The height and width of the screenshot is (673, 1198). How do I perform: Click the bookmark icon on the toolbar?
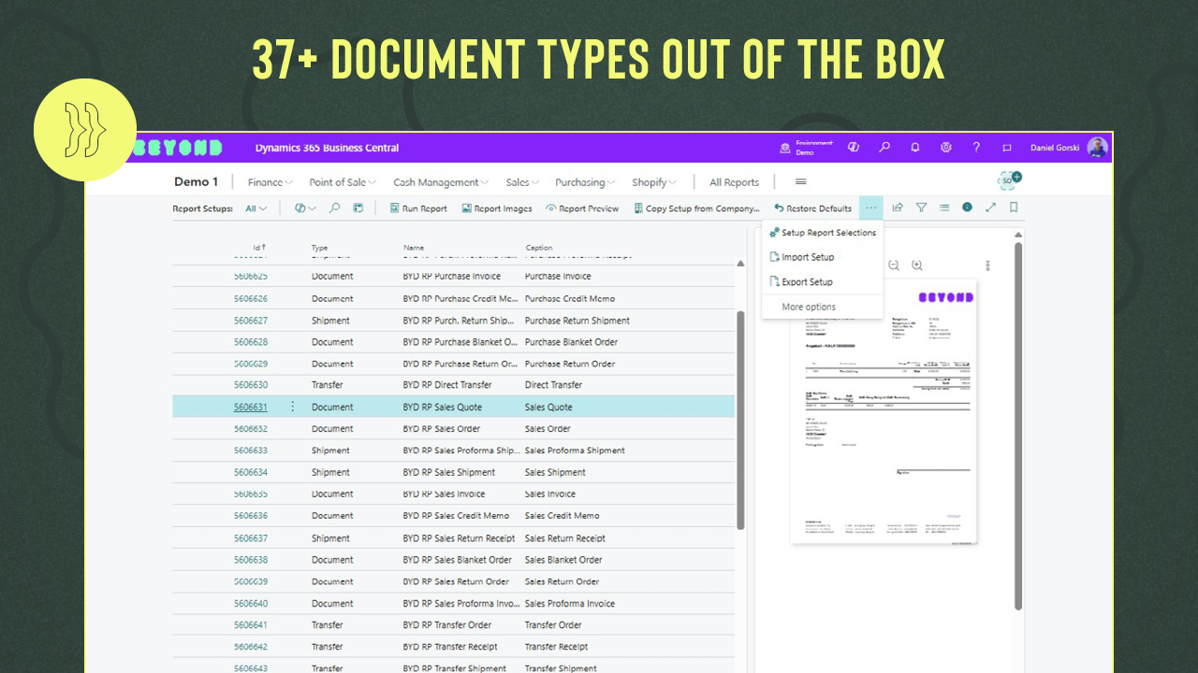[x=1014, y=208]
